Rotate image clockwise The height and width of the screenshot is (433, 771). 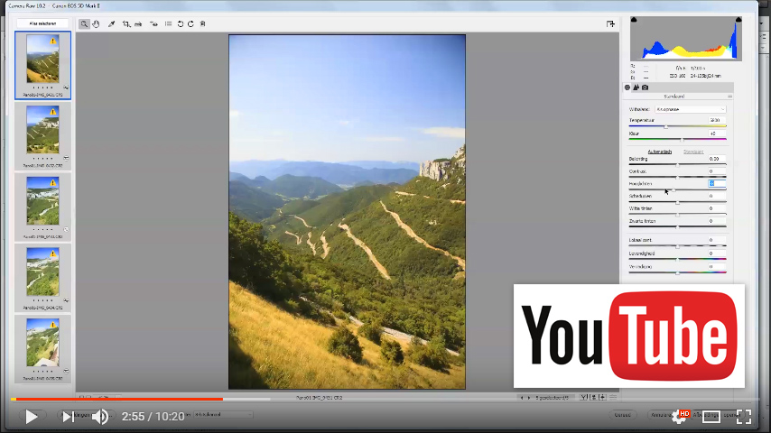(190, 24)
